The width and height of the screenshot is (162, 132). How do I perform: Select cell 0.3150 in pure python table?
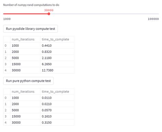click(x=57, y=122)
